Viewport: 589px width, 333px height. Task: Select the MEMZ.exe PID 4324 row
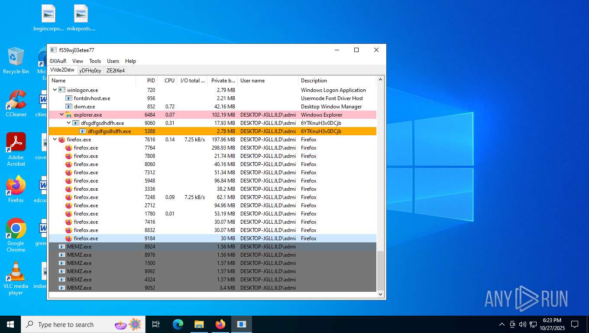[x=213, y=280]
